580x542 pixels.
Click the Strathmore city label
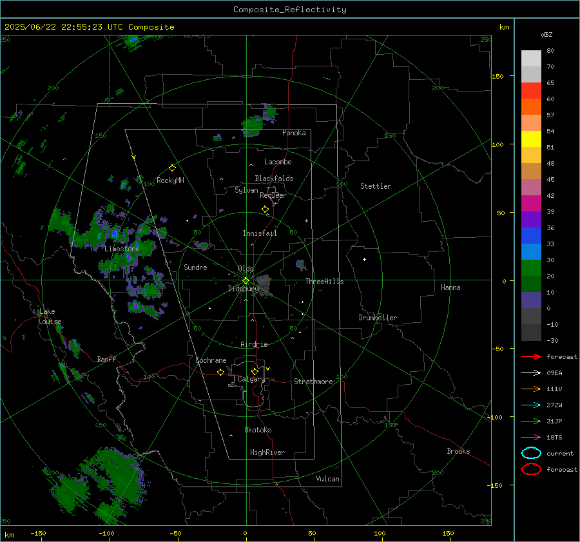coord(313,382)
